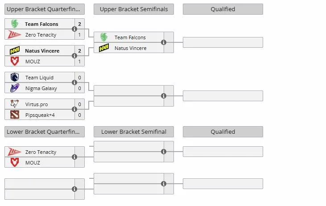Click the Lower Bracket Semifinal header
Image resolution: width=326 pixels, height=206 pixels.
click(x=134, y=132)
